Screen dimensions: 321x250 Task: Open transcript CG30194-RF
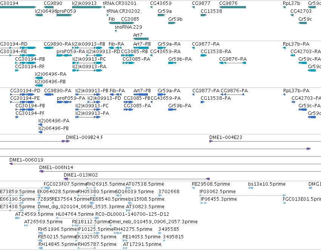[30, 66]
